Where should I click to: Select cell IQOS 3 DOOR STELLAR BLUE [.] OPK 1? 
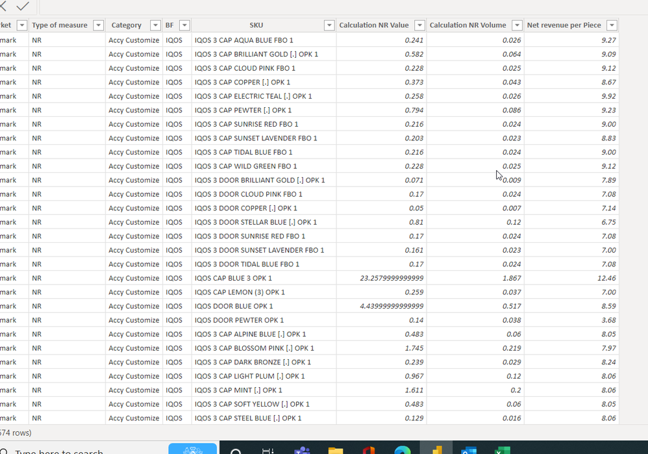[x=264, y=222]
